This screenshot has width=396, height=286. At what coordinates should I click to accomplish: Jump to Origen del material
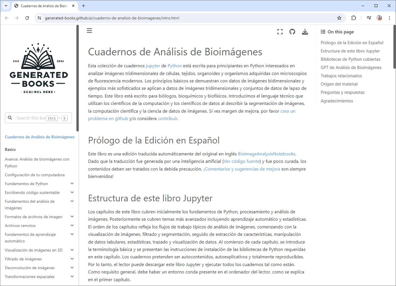339,84
